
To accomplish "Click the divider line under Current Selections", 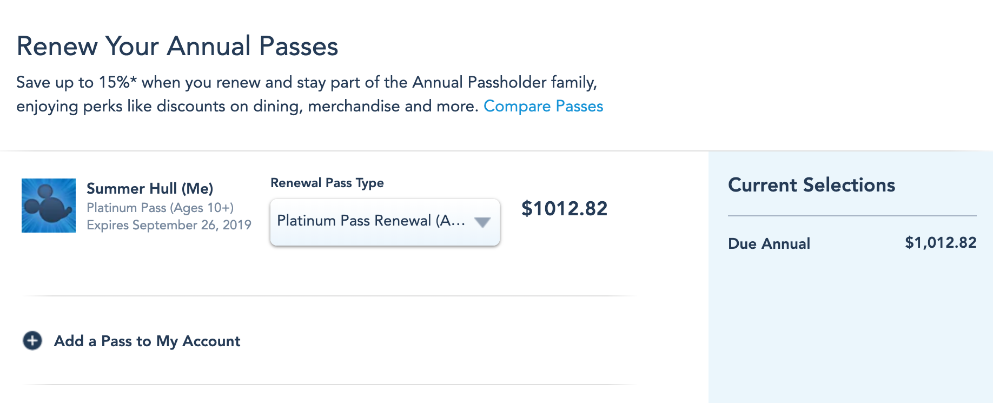I will point(852,216).
